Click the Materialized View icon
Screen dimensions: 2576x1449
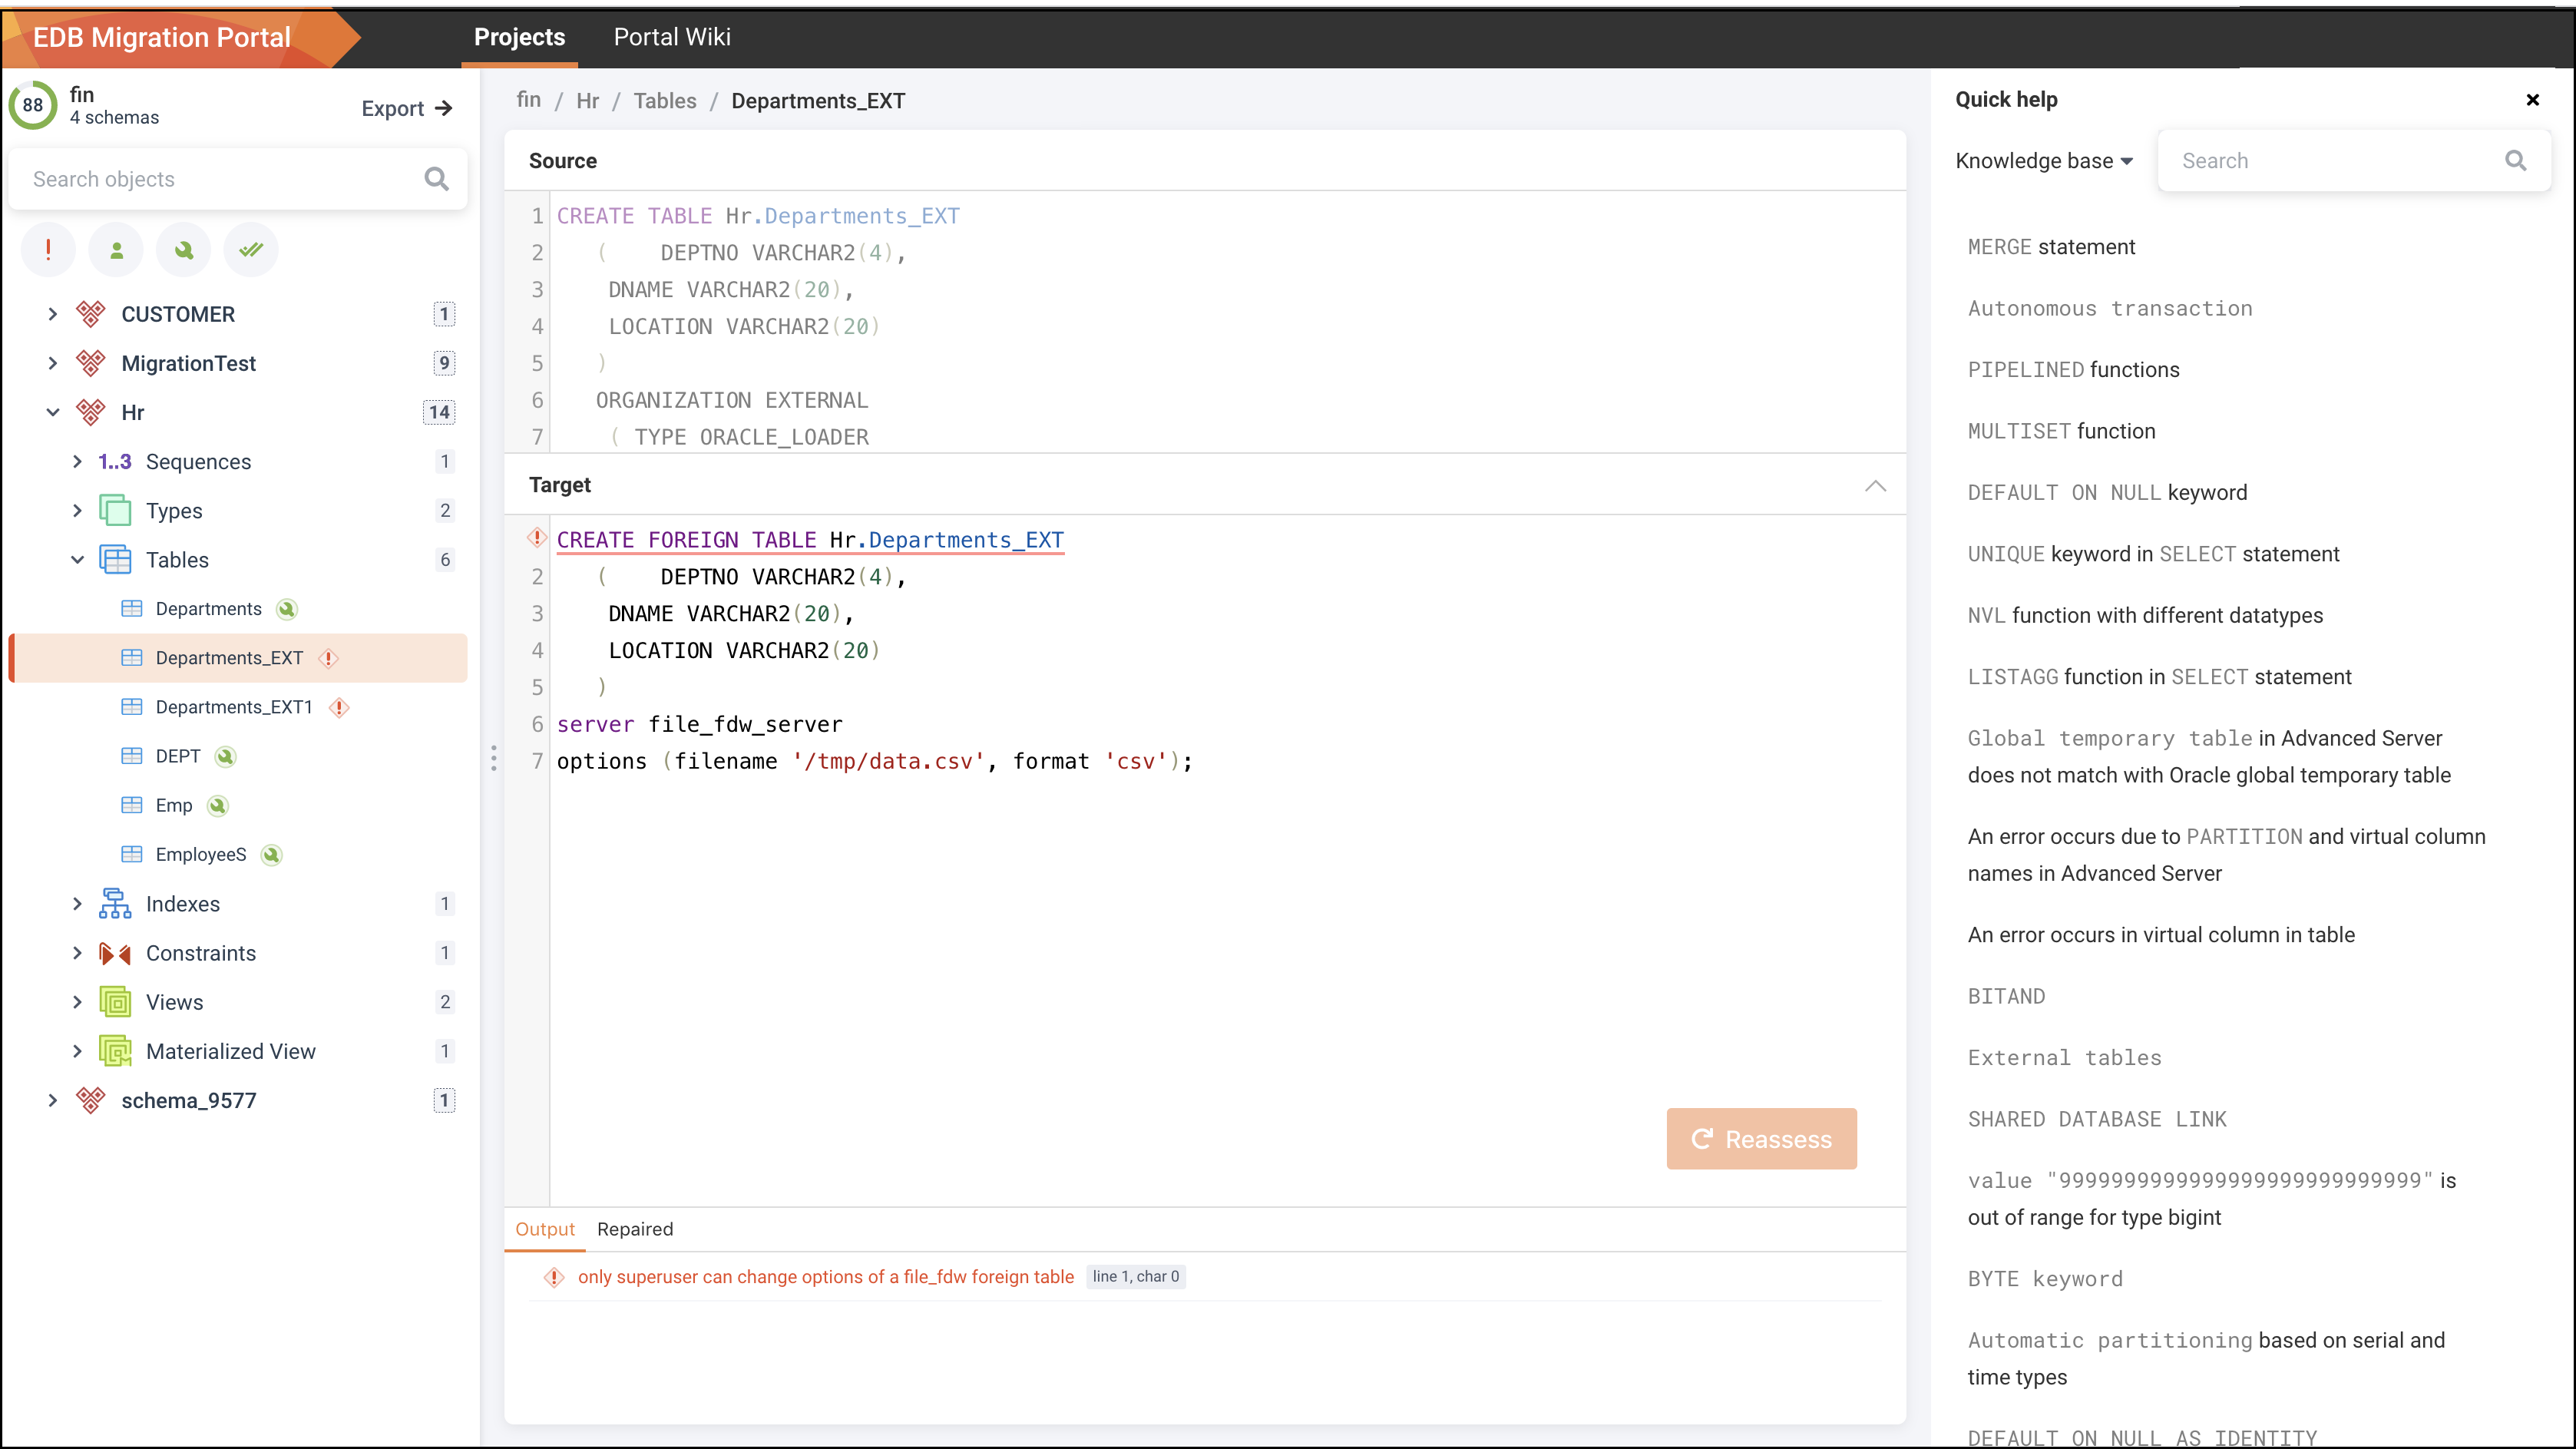tap(115, 1050)
